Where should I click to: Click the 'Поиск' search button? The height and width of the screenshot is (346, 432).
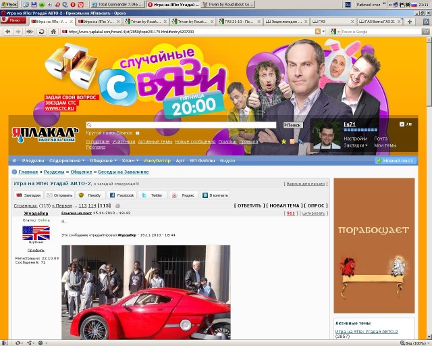(x=293, y=125)
